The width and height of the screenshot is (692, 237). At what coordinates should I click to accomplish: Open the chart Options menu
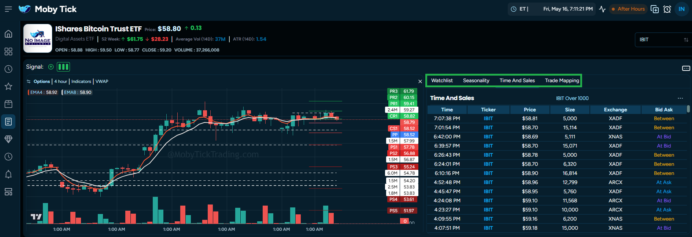(42, 81)
